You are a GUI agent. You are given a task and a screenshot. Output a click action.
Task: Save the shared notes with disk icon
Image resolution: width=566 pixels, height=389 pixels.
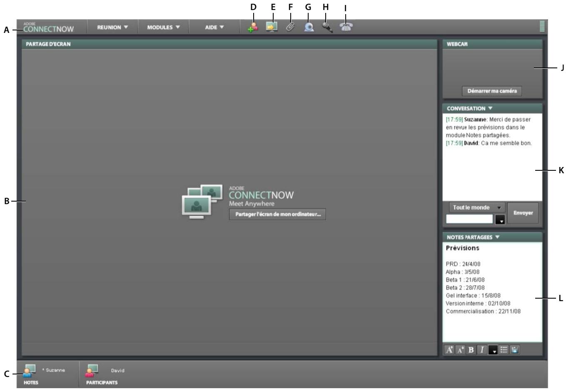(x=515, y=350)
